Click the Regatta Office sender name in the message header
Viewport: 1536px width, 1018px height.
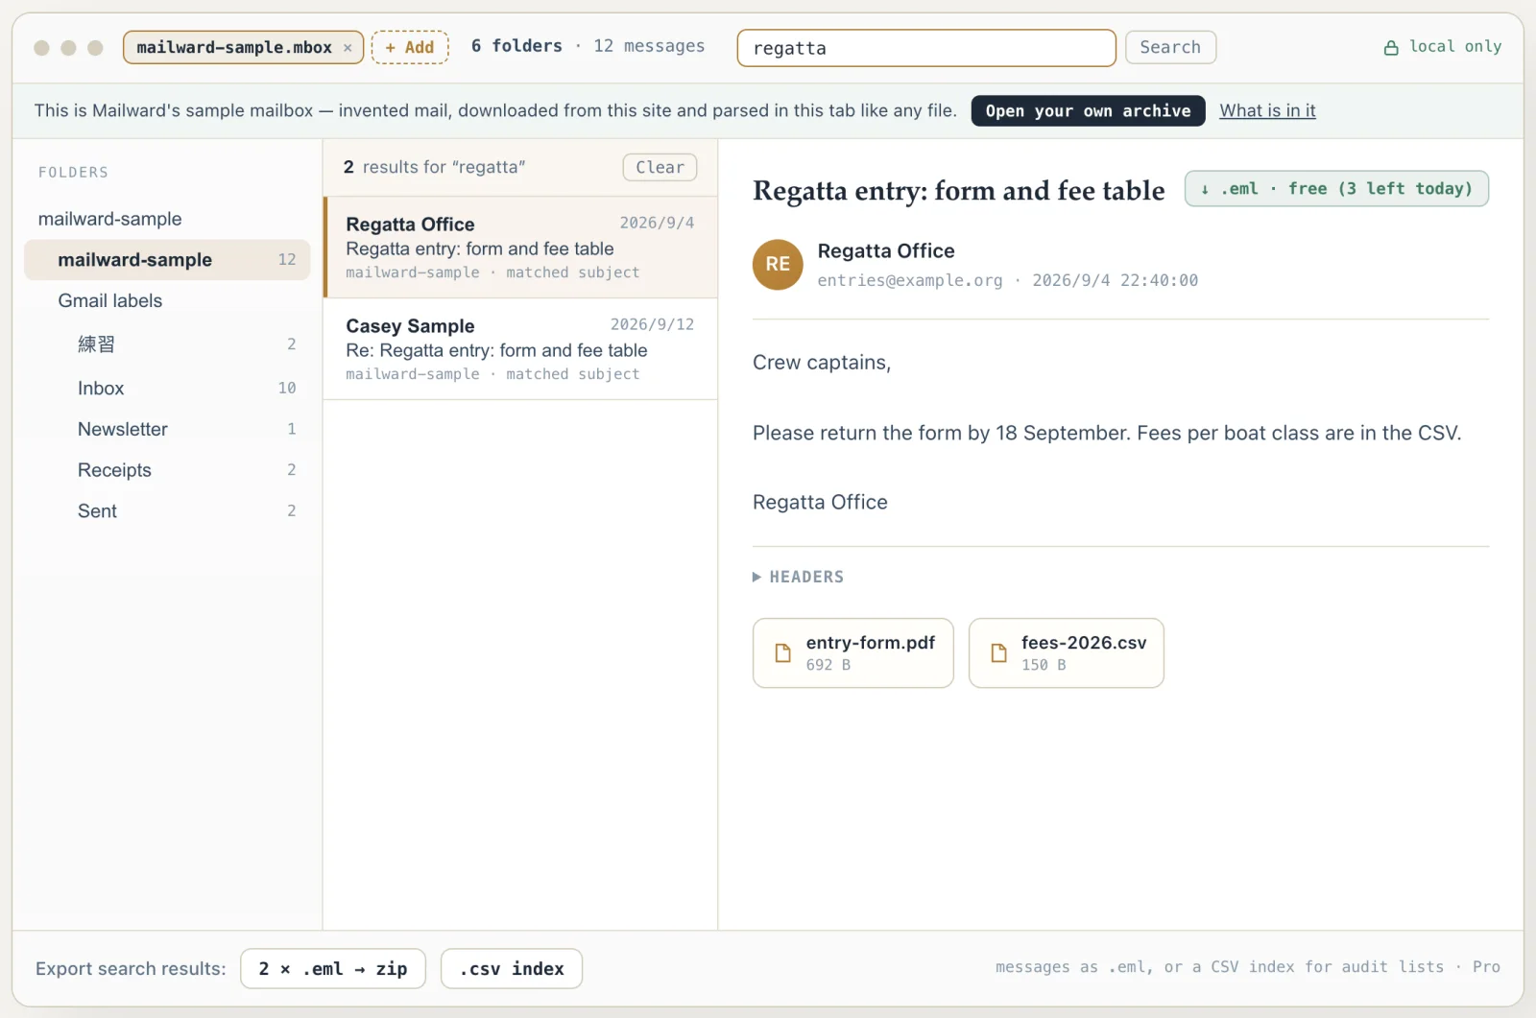click(x=886, y=250)
